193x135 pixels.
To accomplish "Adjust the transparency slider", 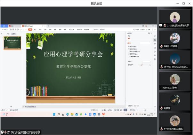I will (x=142, y=64).
